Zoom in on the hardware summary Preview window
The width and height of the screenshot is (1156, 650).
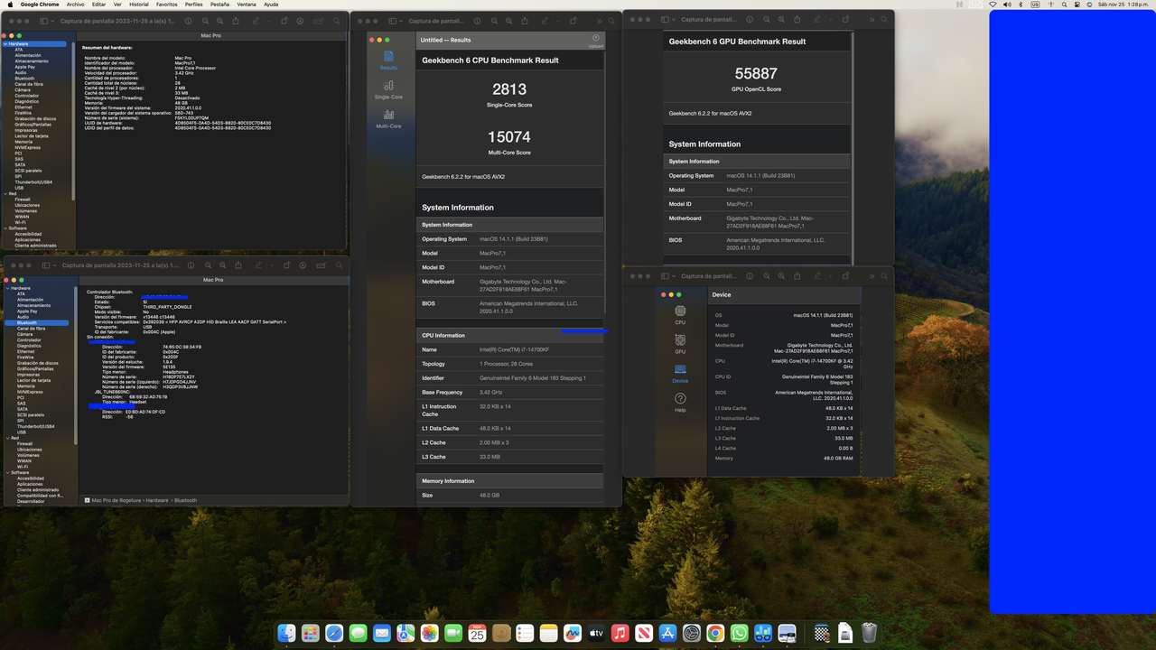[220, 20]
